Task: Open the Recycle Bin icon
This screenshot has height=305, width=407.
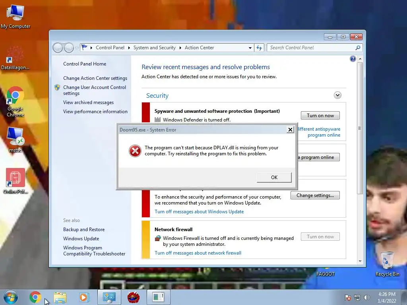Action: [387, 264]
